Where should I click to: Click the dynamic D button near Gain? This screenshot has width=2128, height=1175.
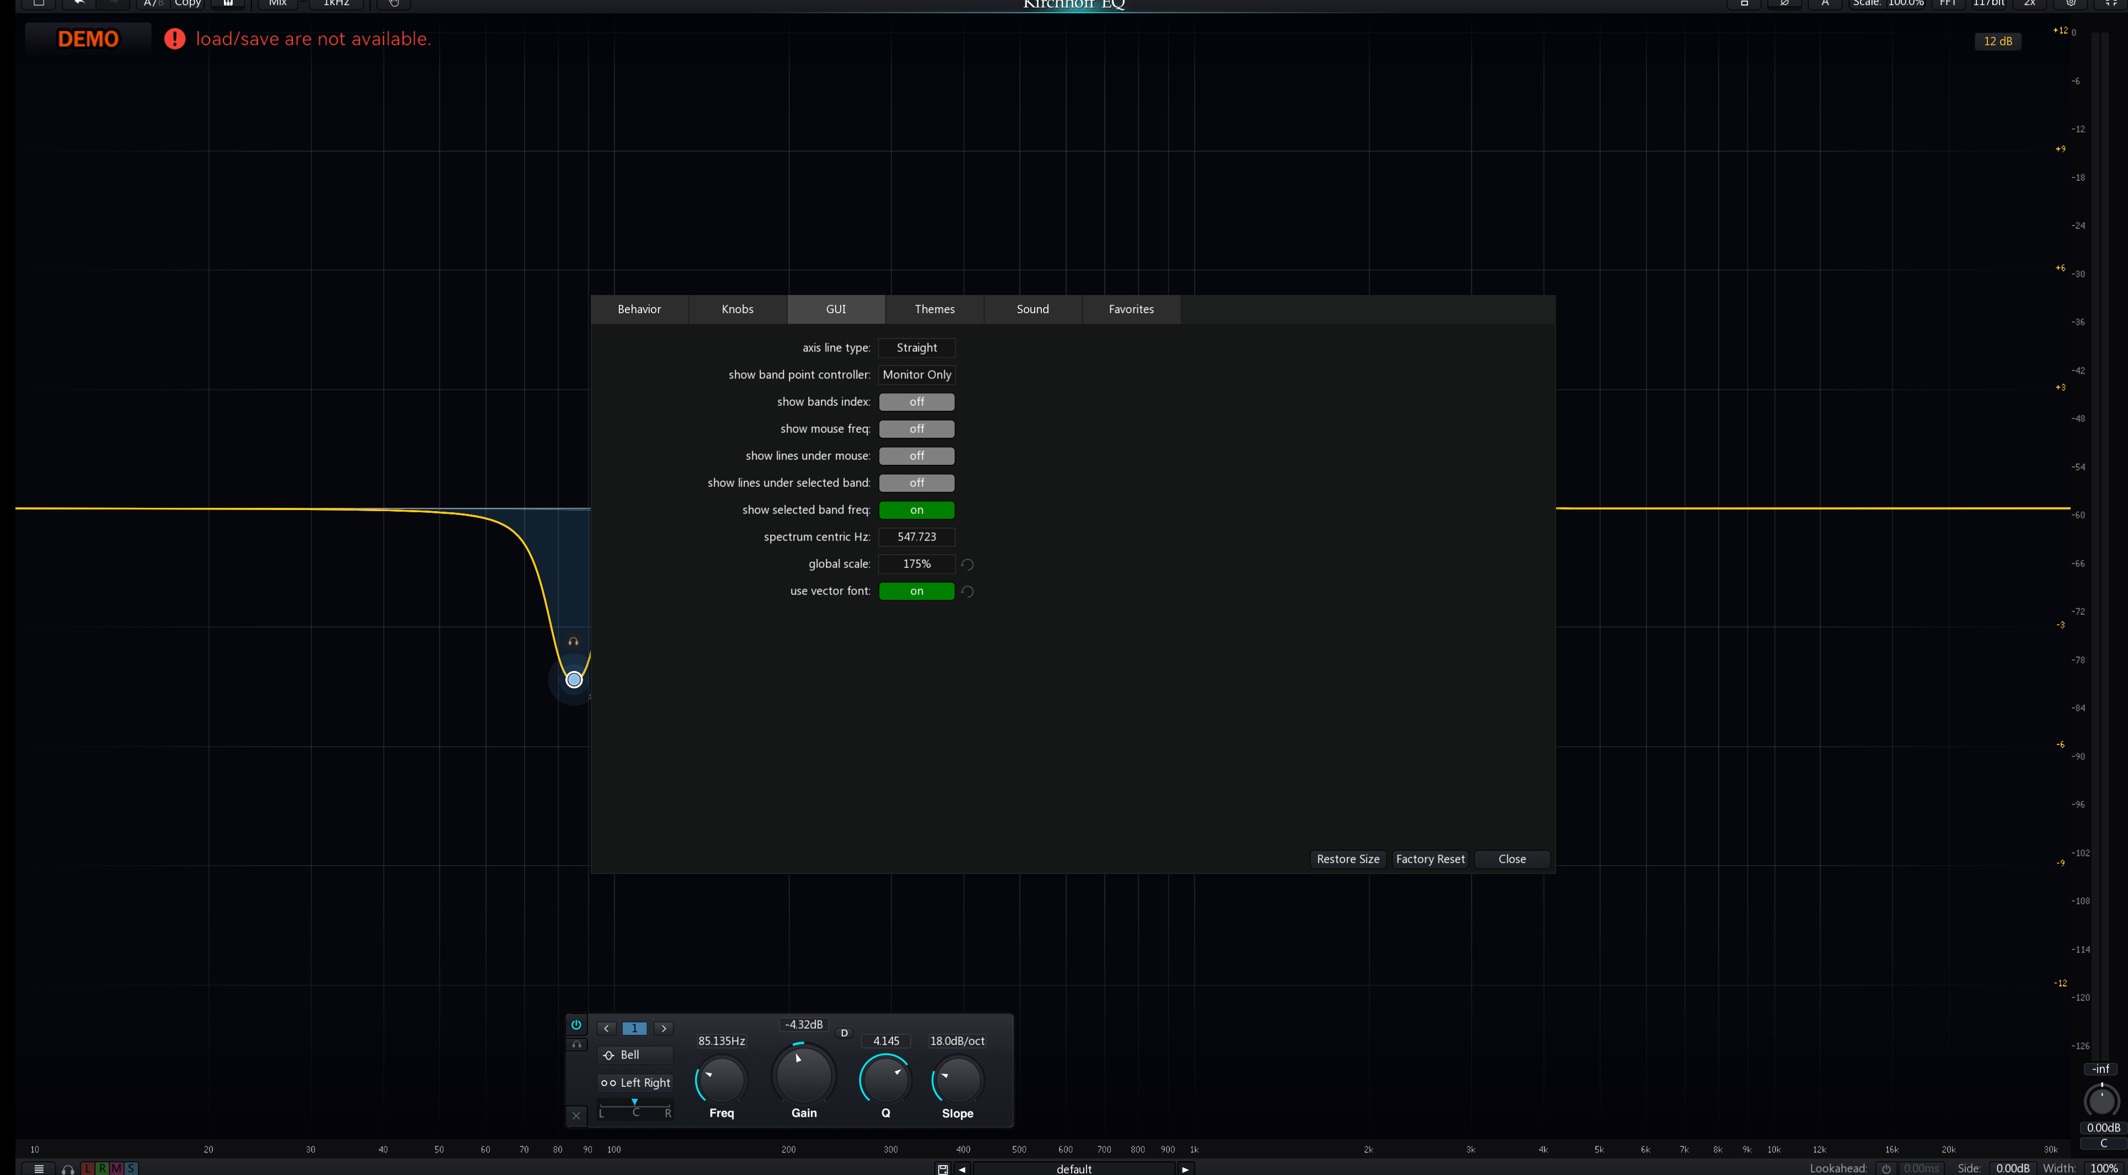844,1033
